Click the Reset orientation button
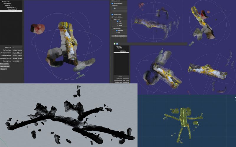 click(x=119, y=36)
